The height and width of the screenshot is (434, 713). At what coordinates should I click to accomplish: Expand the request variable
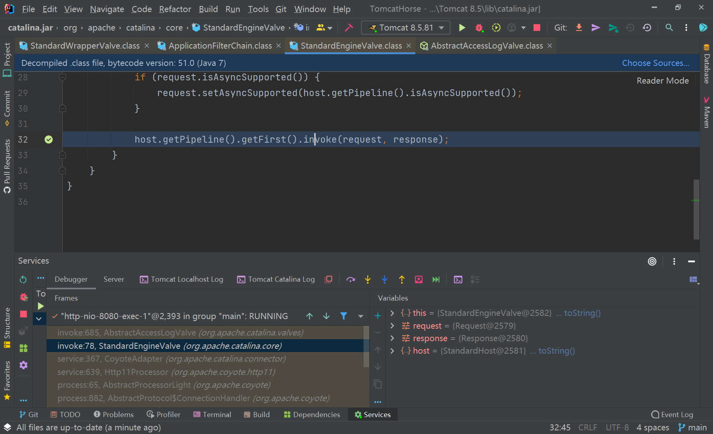[x=392, y=325]
